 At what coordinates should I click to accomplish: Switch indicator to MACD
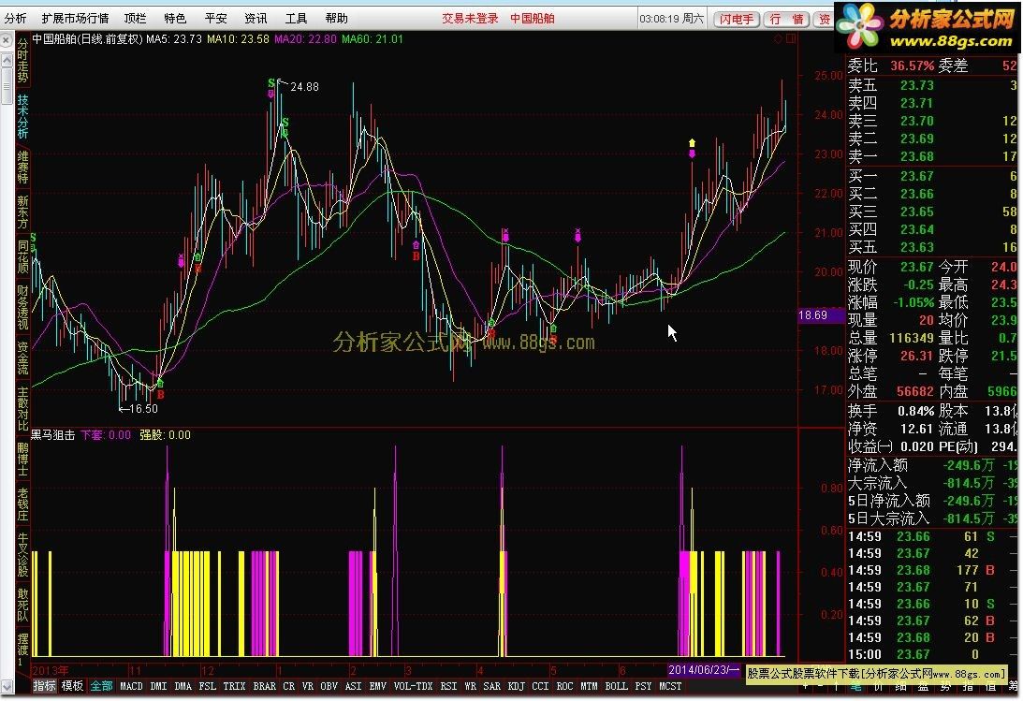131,686
